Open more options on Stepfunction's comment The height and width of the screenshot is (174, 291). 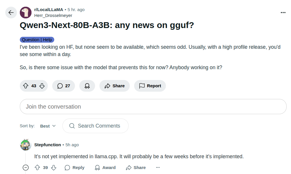pyautogui.click(x=158, y=168)
